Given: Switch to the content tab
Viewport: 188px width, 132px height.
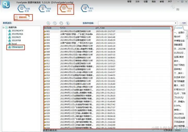Looking at the screenshot, I should (179, 28).
